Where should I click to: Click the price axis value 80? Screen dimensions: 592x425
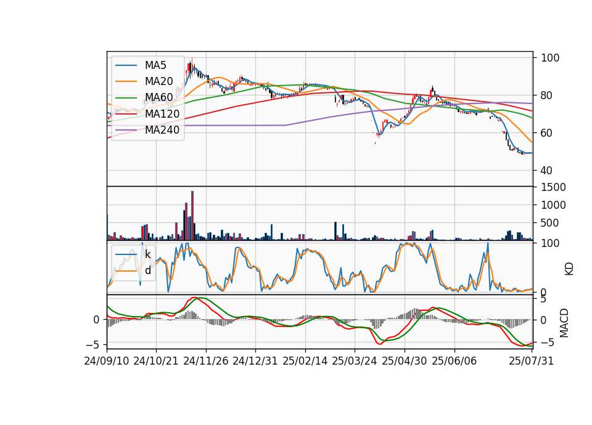(x=546, y=95)
